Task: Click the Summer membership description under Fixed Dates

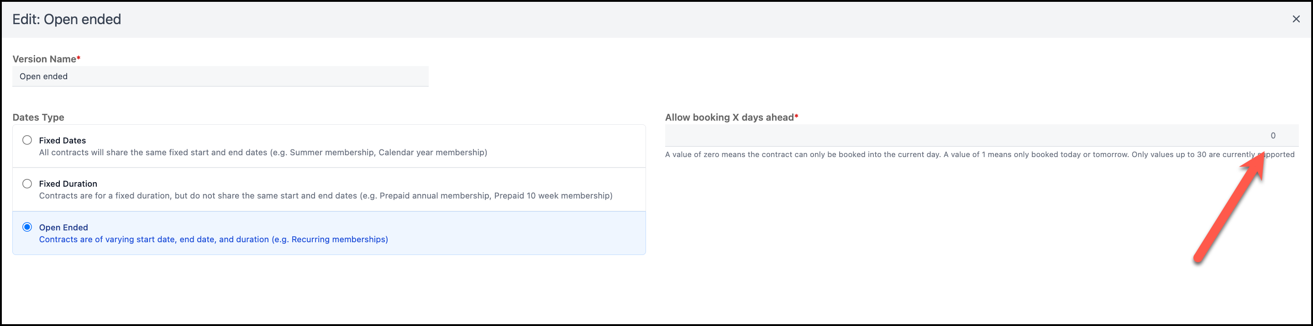Action: tap(263, 153)
